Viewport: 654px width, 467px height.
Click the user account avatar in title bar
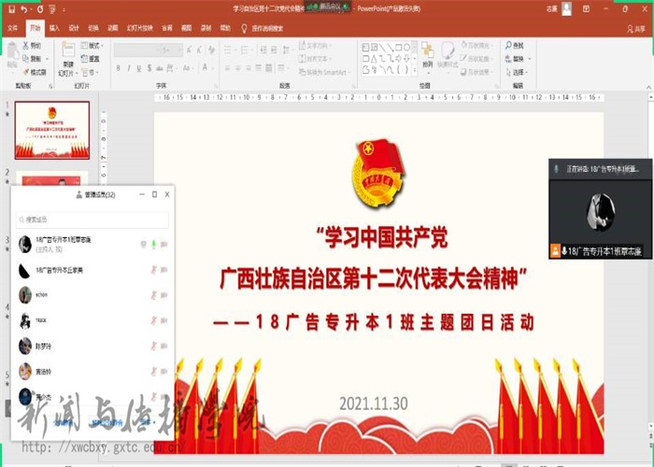(567, 8)
